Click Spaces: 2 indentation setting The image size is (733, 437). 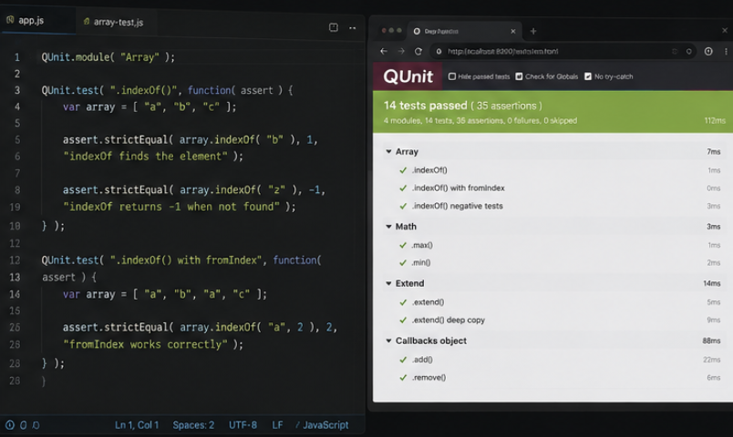193,425
